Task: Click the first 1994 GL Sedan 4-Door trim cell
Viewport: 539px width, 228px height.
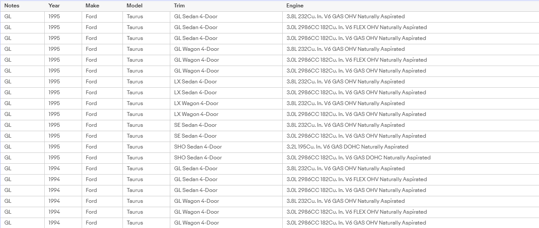Action: [226, 169]
